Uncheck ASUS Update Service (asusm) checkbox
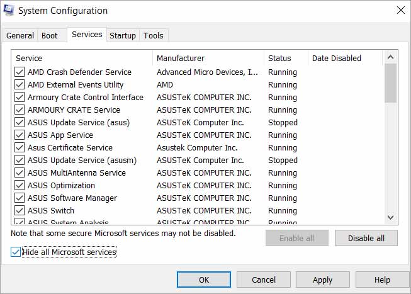Image resolution: width=411 pixels, height=294 pixels. point(20,160)
